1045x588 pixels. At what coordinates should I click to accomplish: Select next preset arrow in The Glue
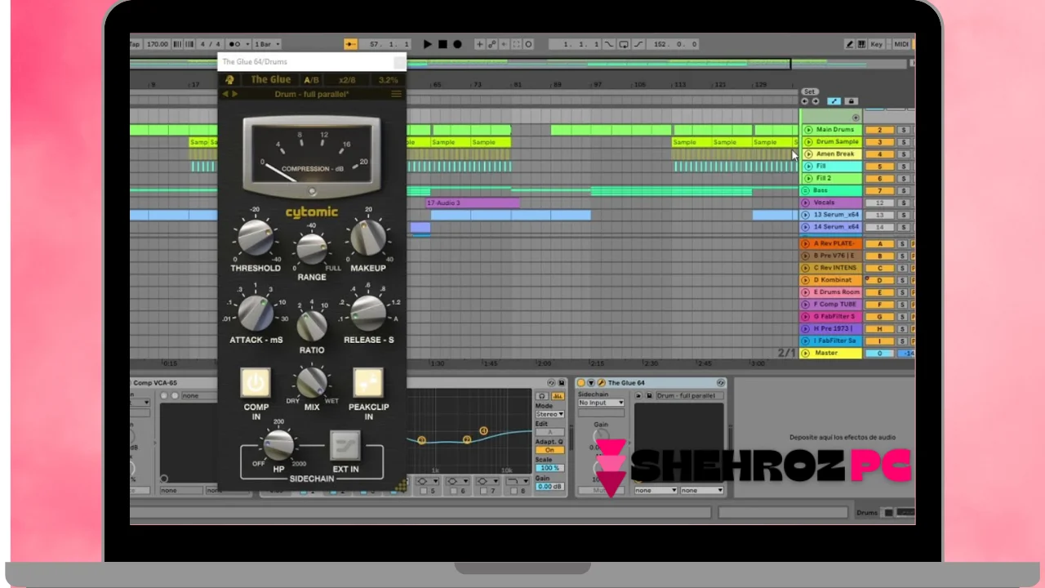pyautogui.click(x=235, y=94)
